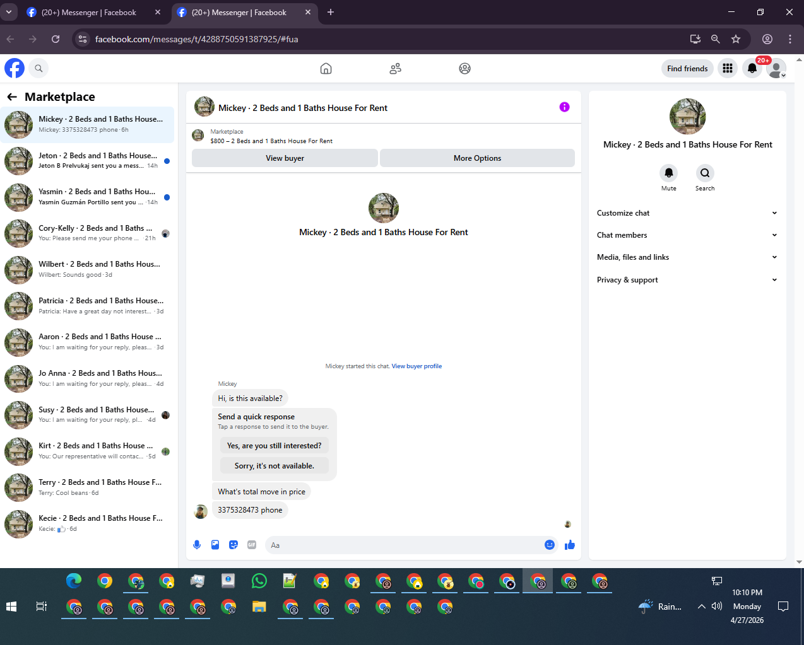Viewport: 804px width, 645px height.
Task: Expand Chat members section
Action: pyautogui.click(x=687, y=235)
